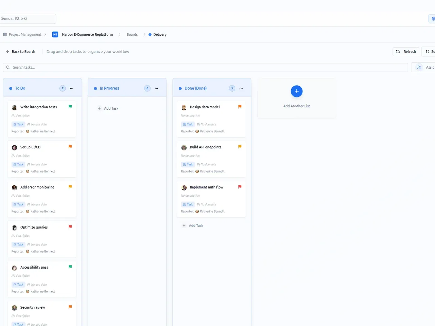Click the flag on Design data model card
Viewport: 435px width, 326px height.
(240, 107)
